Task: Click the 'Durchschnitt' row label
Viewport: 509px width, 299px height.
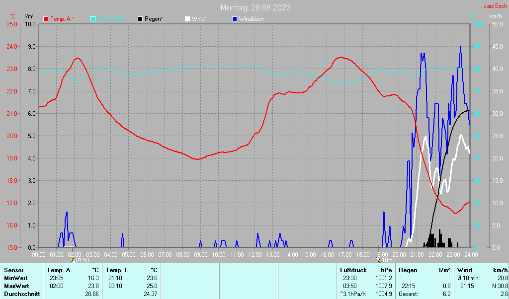Action: pos(22,294)
